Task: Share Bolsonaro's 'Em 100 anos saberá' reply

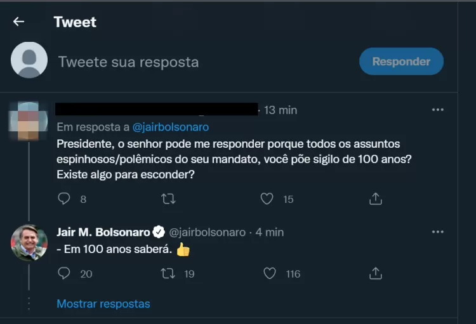Action: [375, 273]
